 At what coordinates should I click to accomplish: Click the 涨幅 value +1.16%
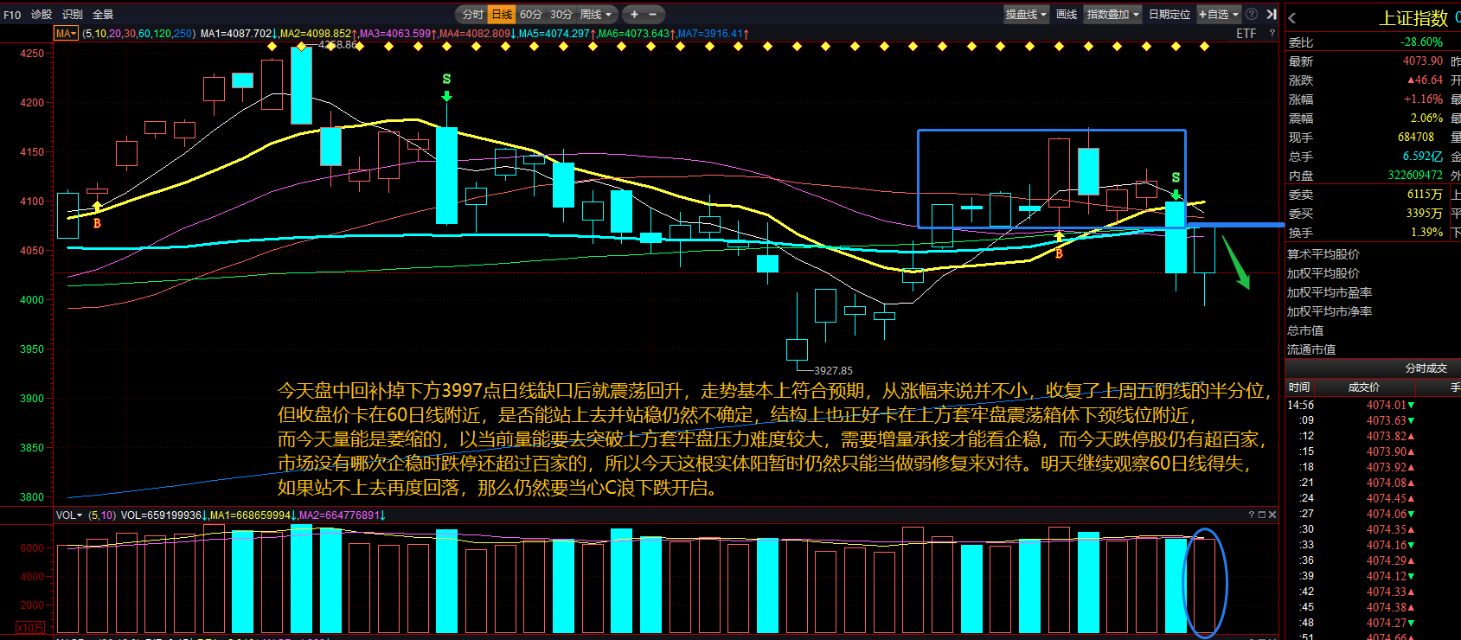click(1423, 99)
